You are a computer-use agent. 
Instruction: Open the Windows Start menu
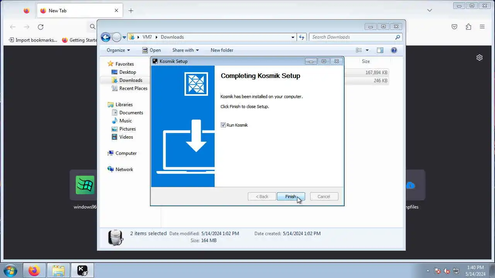(x=10, y=270)
